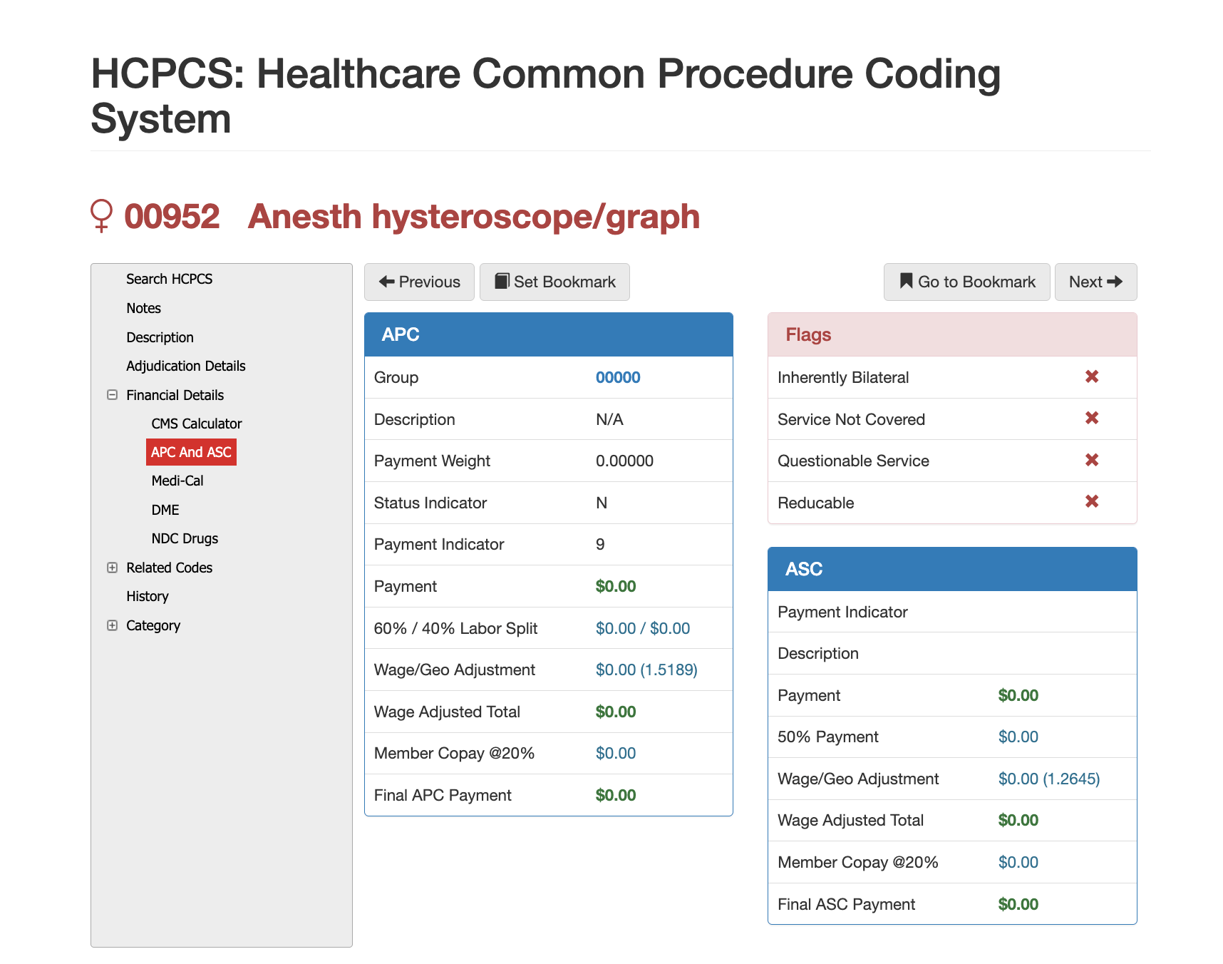Collapse the Financial Details tree node
Viewport: 1223px width, 964px height.
point(112,395)
